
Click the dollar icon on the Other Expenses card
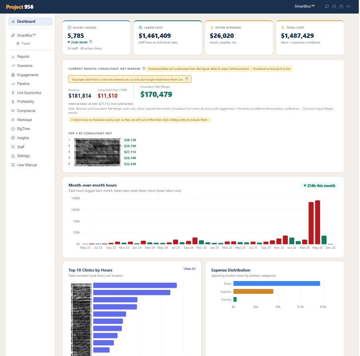pos(212,28)
